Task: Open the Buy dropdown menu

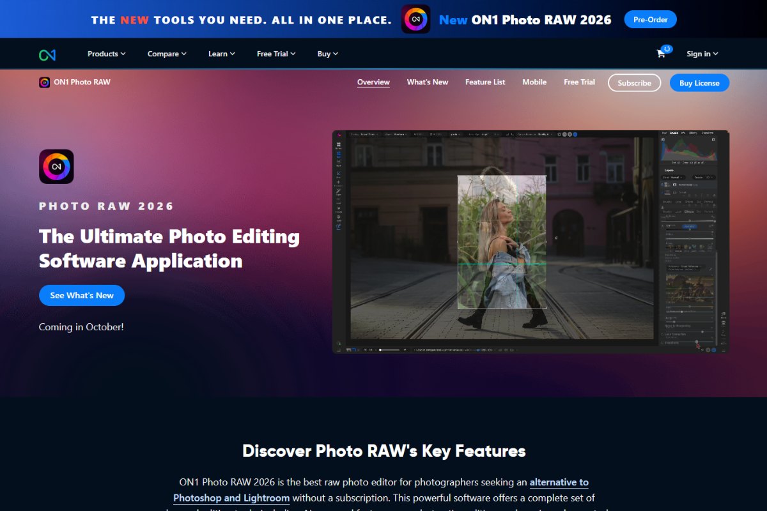Action: pyautogui.click(x=327, y=54)
